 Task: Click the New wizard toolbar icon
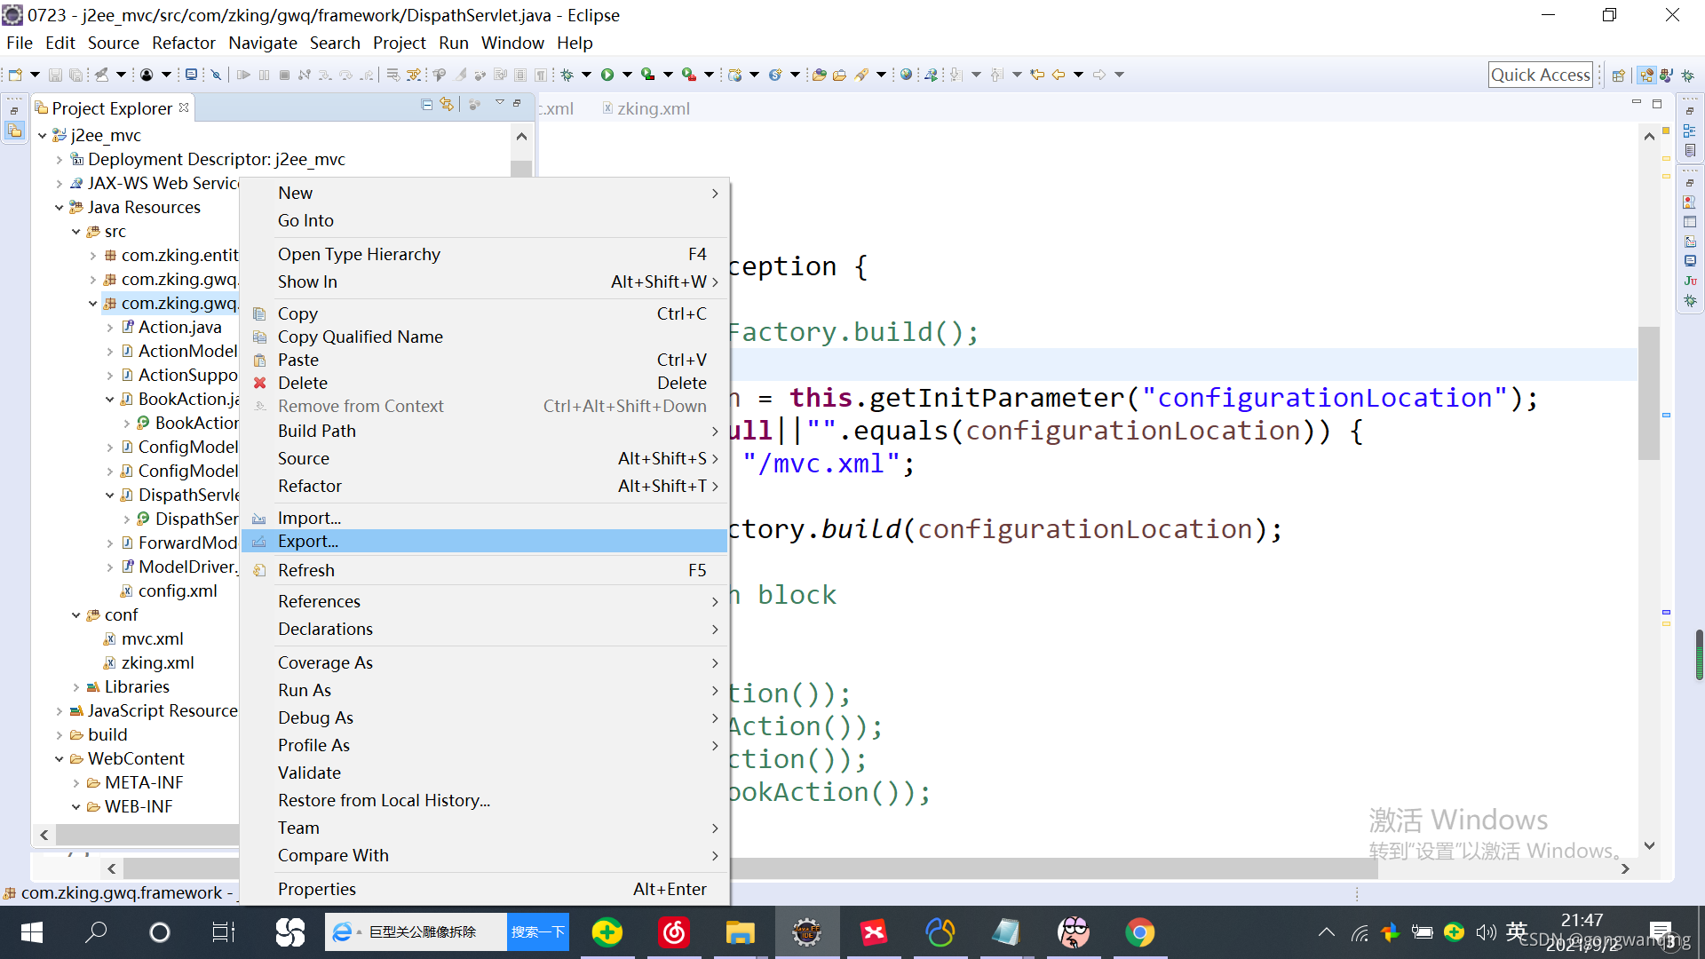(15, 75)
